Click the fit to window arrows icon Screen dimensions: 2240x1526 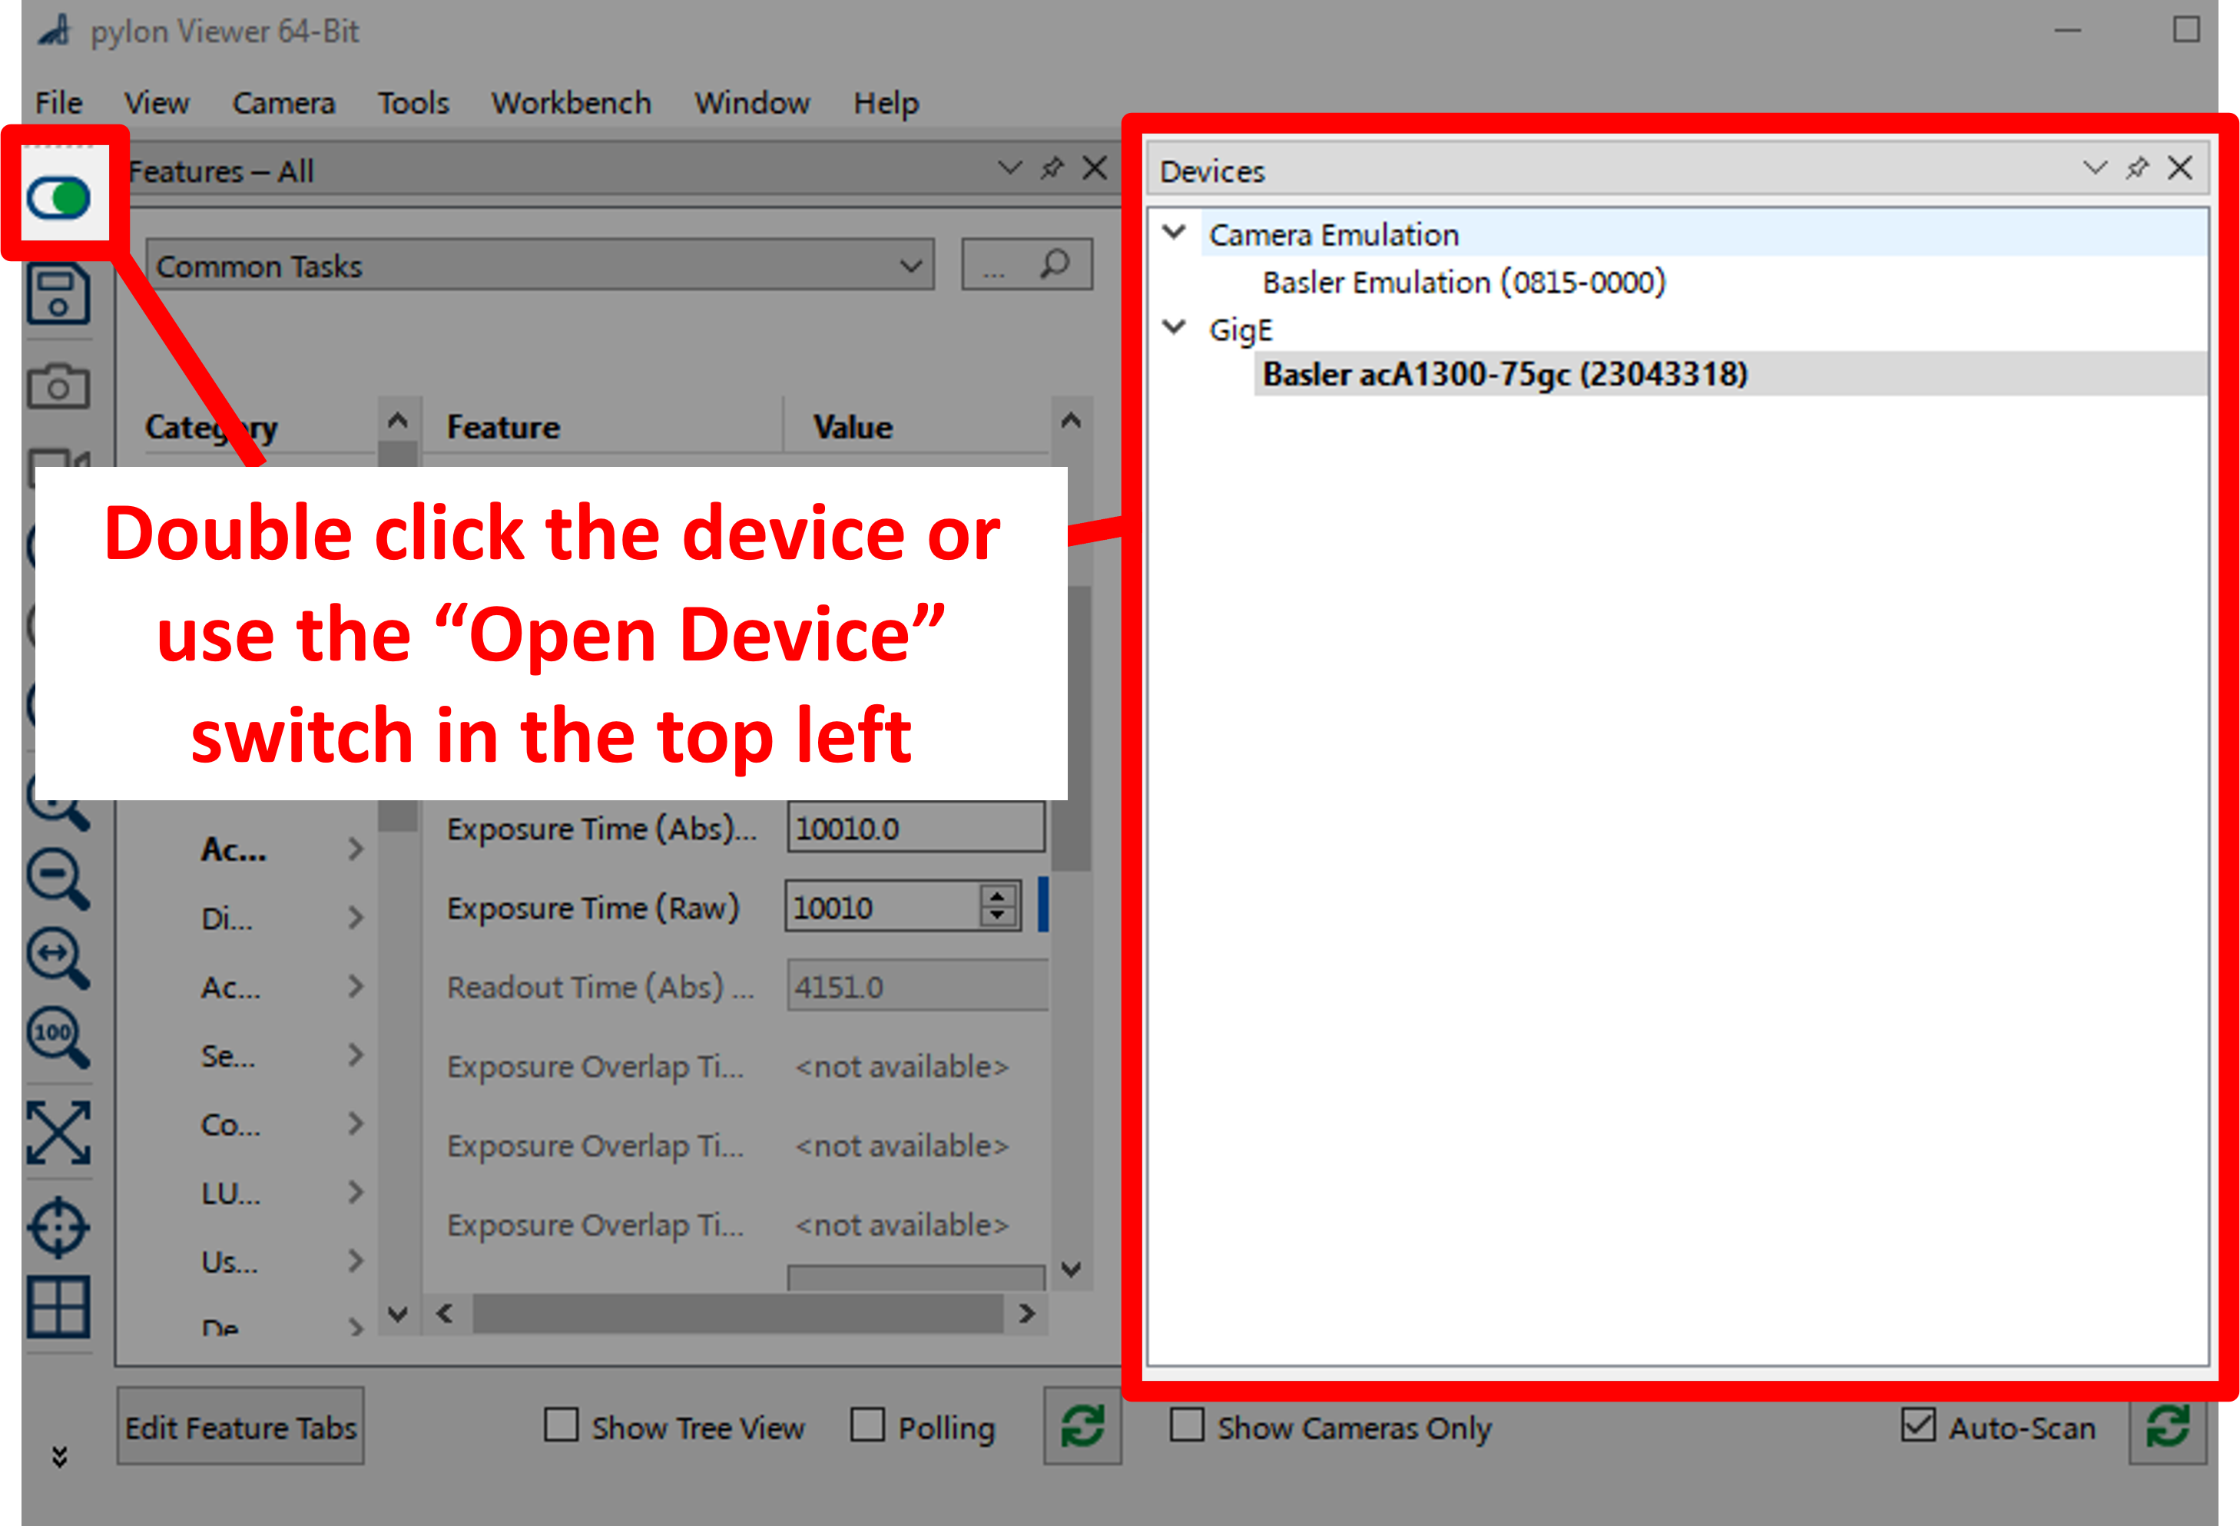(x=59, y=1132)
